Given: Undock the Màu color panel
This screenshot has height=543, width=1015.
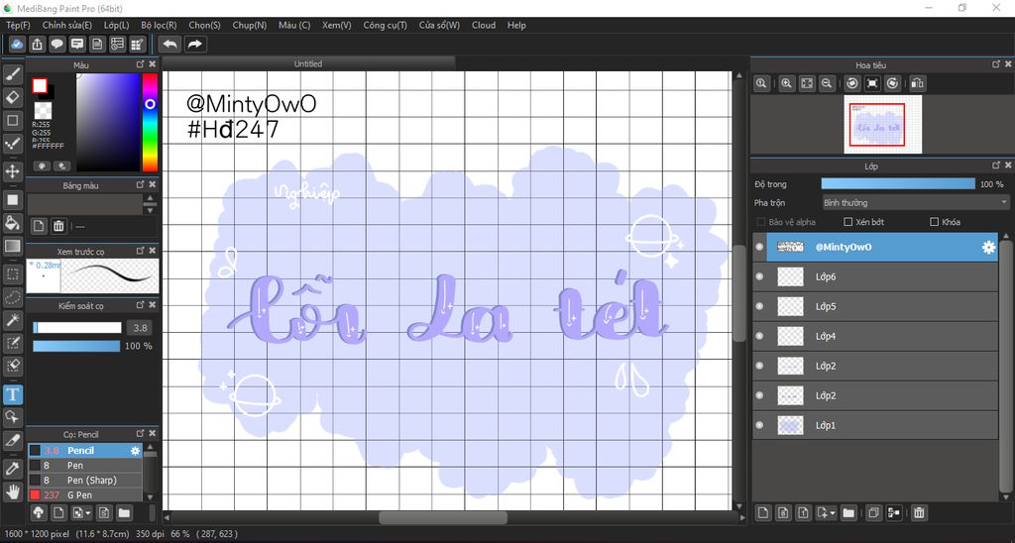Looking at the screenshot, I should tap(141, 64).
